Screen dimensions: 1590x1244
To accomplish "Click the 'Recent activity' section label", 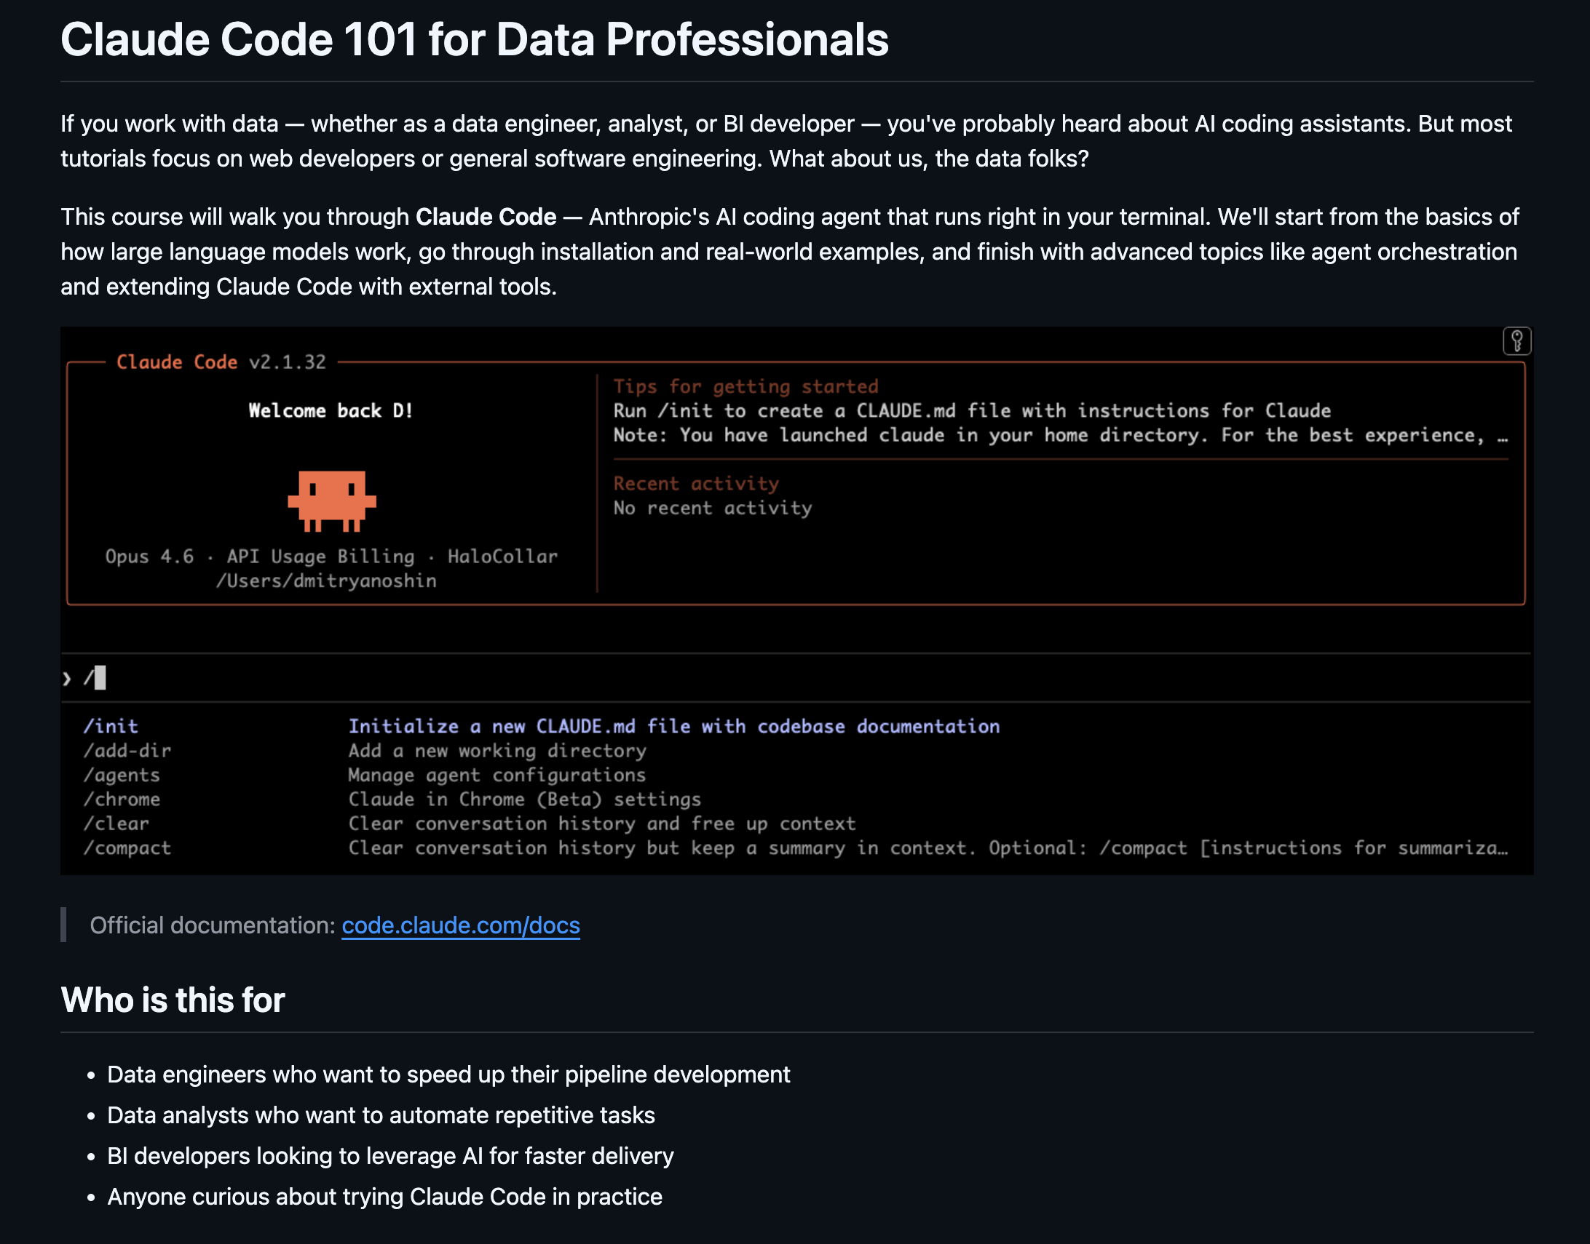I will 696,484.
